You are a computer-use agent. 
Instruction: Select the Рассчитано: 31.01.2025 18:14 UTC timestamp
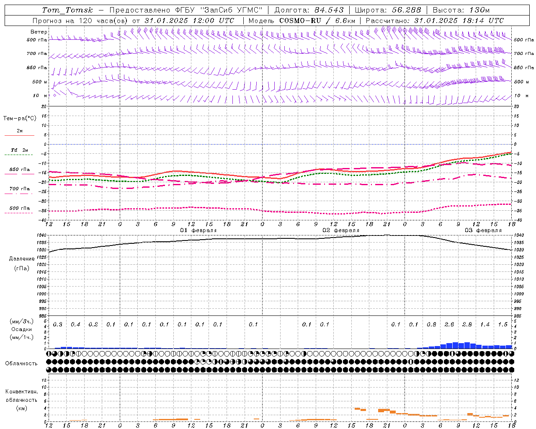[x=435, y=21]
